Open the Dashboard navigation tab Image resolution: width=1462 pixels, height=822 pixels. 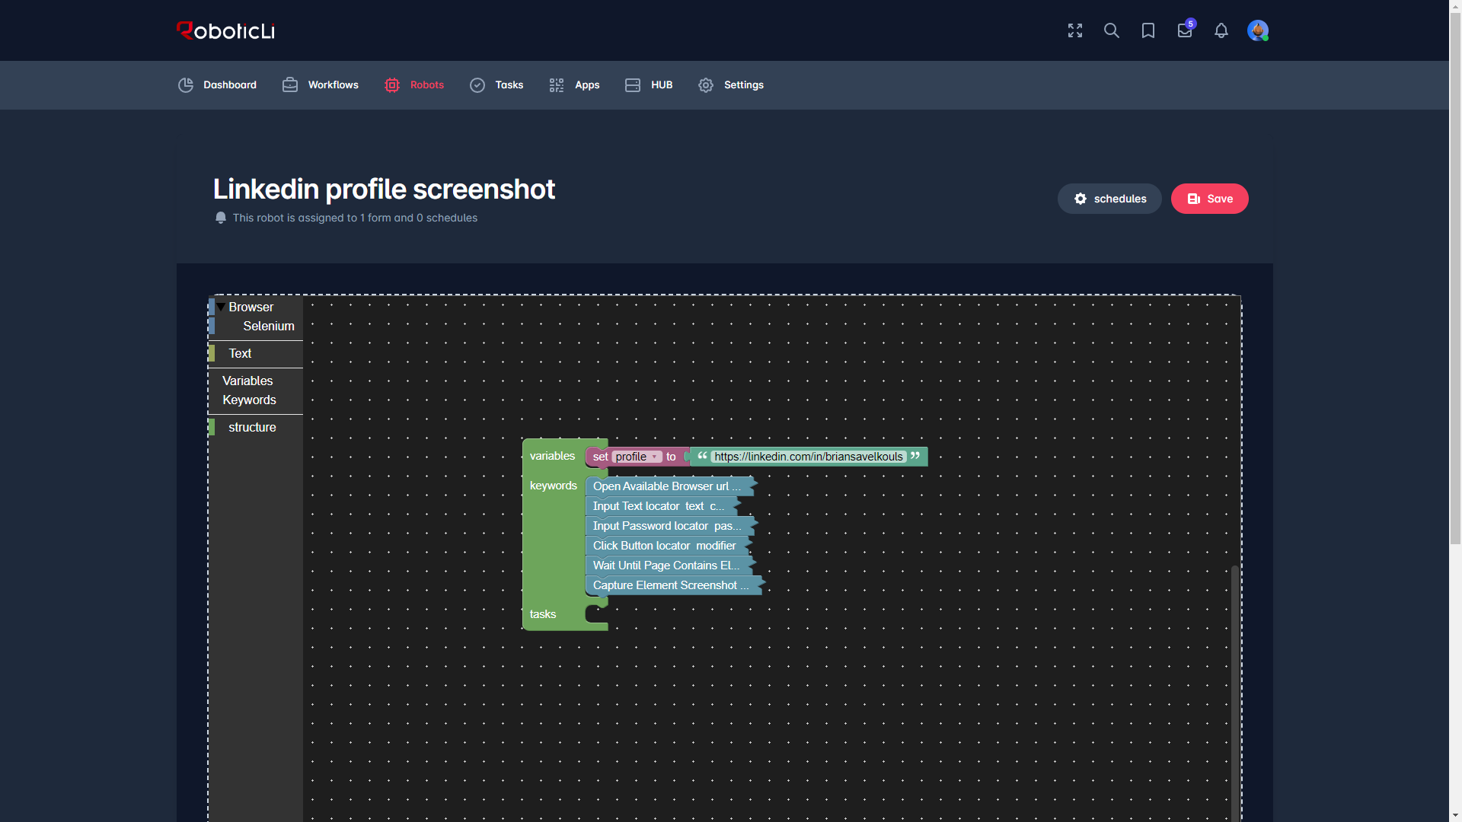pyautogui.click(x=217, y=85)
